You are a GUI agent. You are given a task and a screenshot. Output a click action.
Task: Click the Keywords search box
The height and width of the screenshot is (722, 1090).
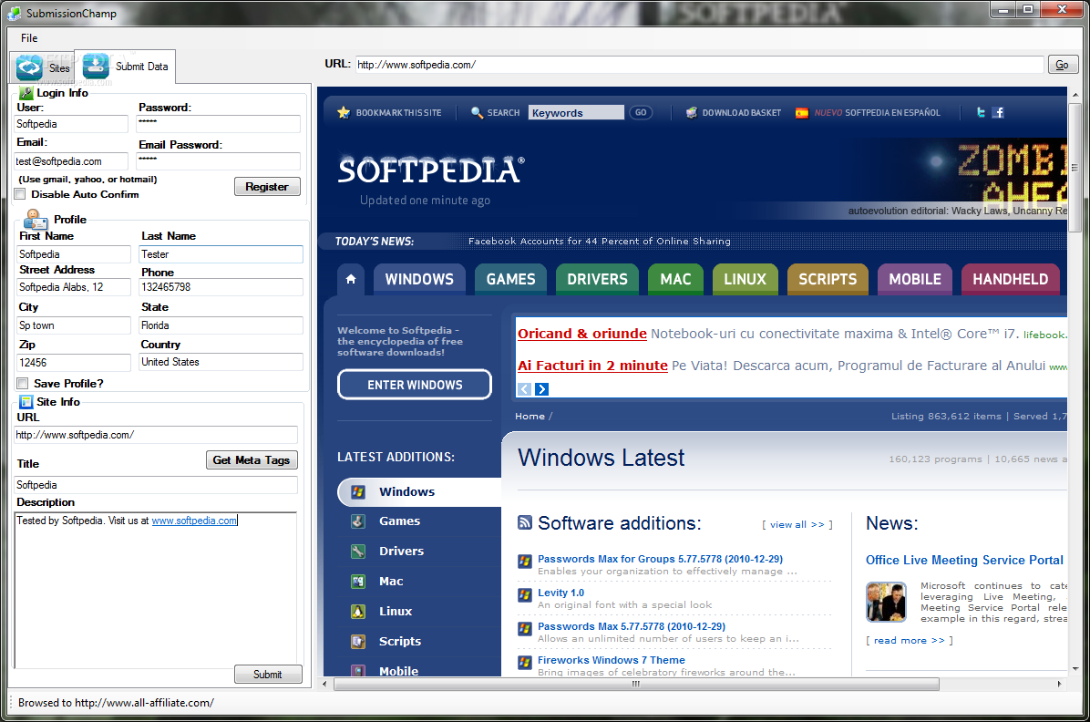[576, 113]
